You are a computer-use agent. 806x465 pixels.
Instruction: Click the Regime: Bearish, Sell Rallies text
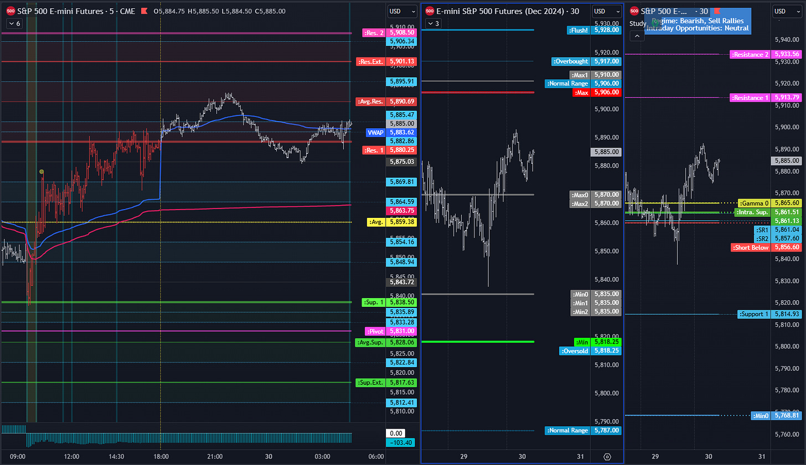(x=698, y=21)
